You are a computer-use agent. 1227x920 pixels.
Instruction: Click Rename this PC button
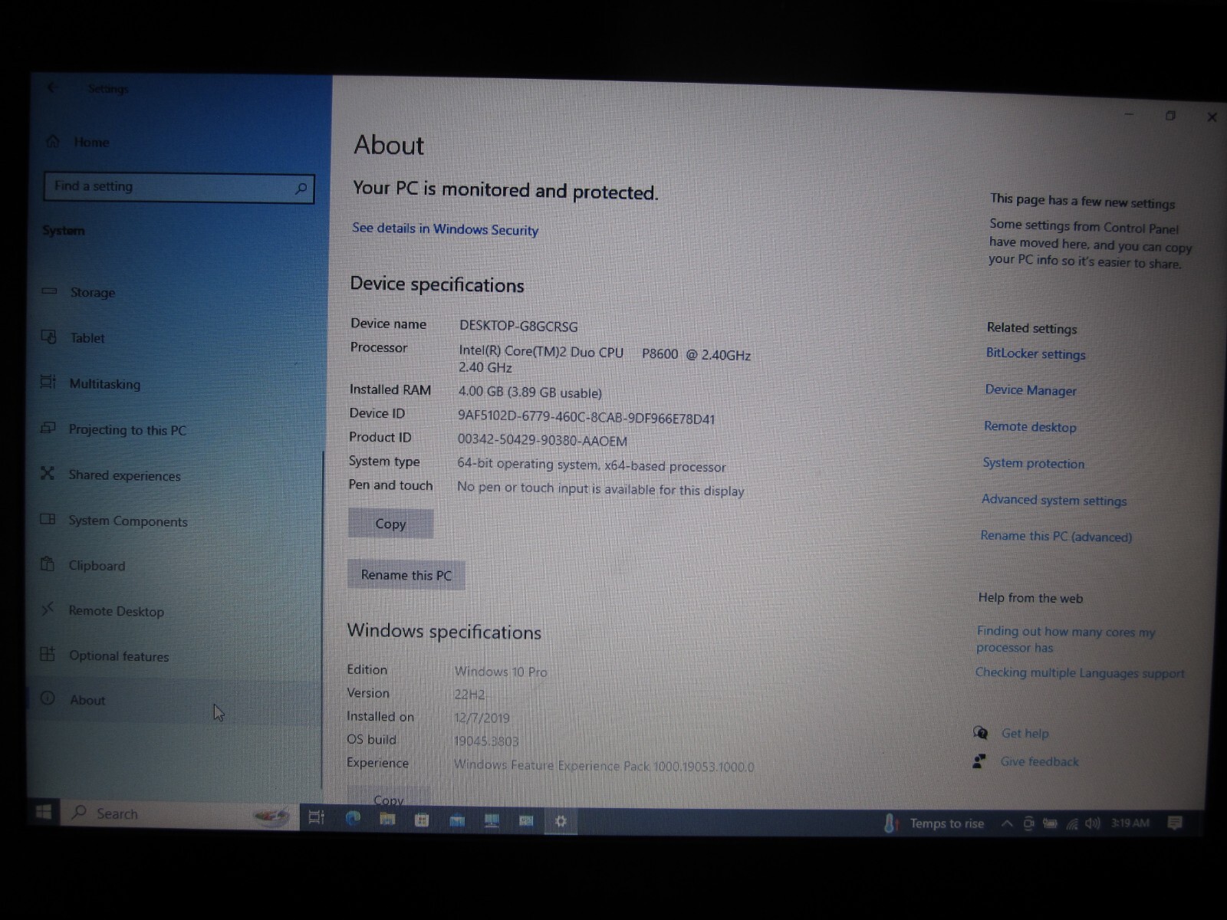pyautogui.click(x=406, y=575)
